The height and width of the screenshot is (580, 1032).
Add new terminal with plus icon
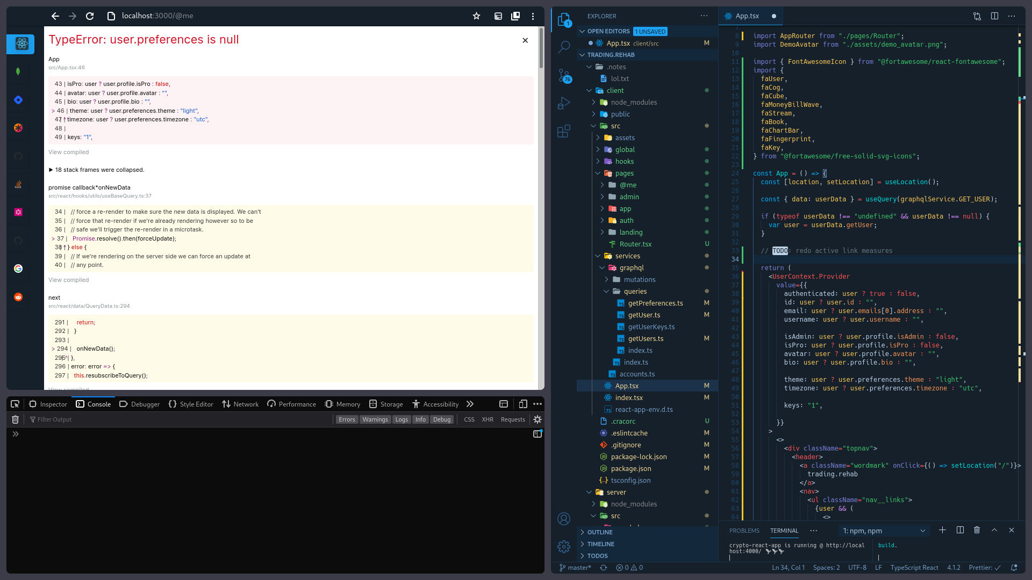click(942, 530)
